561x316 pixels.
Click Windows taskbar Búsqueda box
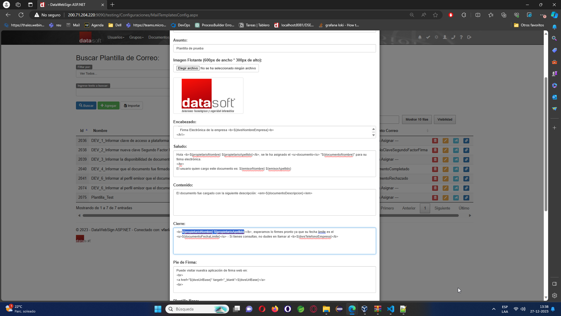pyautogui.click(x=197, y=309)
